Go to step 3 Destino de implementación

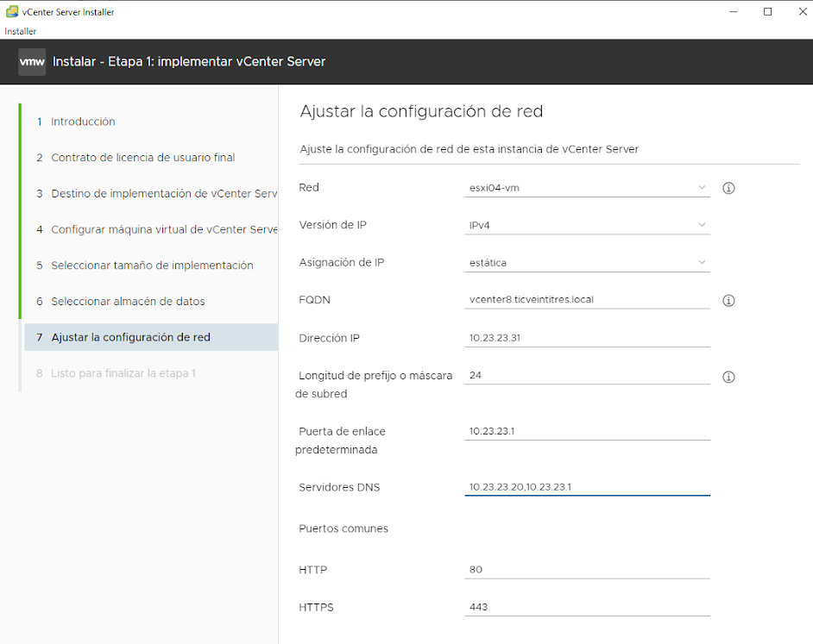[x=156, y=194]
